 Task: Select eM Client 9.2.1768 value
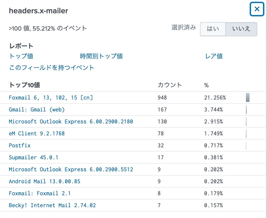tap(37, 133)
